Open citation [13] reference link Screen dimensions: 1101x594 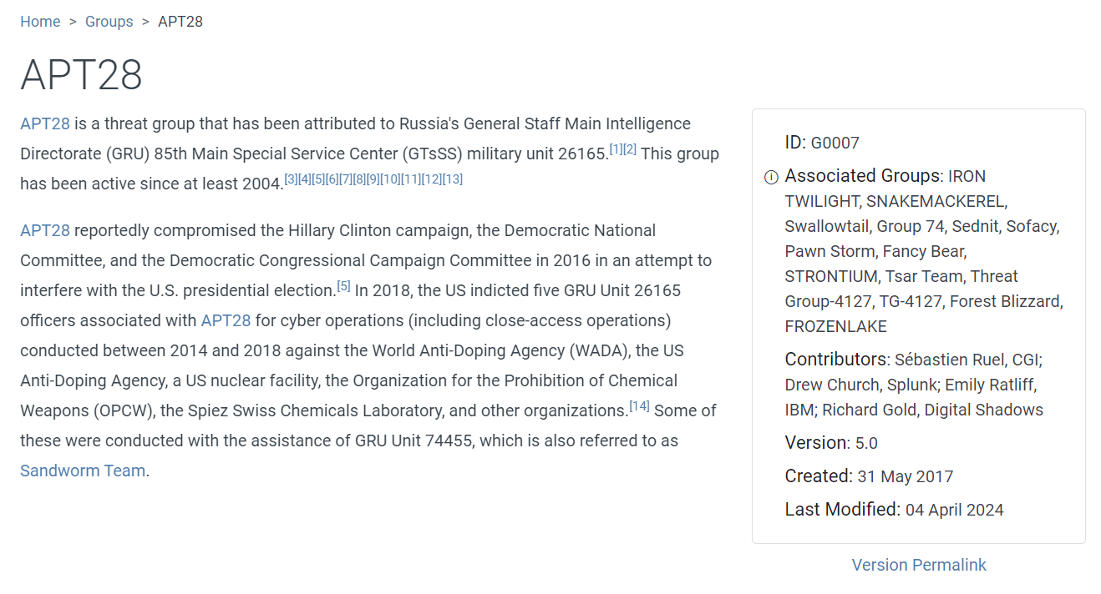[452, 179]
